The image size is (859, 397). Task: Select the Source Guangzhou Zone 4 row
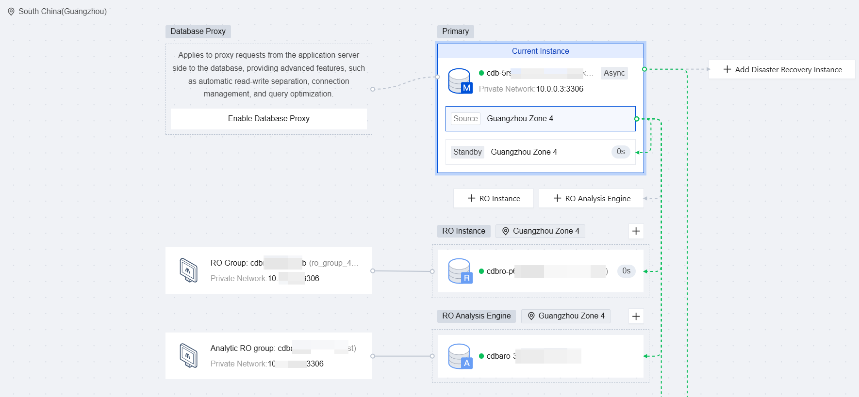[540, 119]
